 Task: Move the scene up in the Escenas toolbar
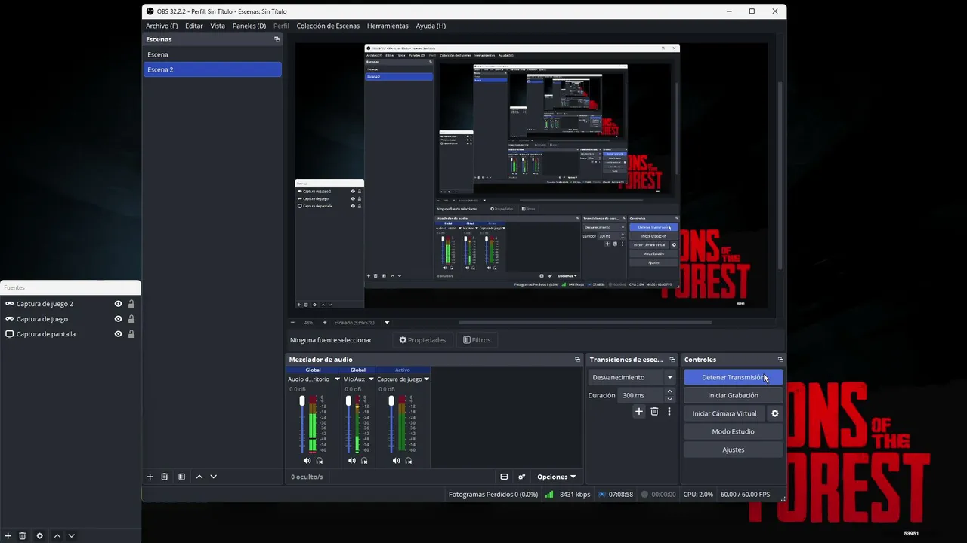(x=199, y=477)
